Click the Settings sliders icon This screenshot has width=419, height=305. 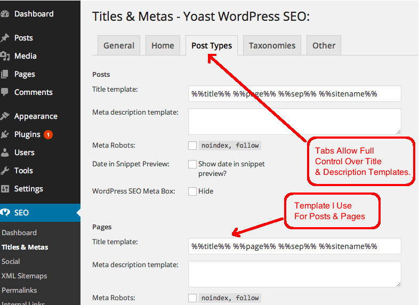[x=5, y=189]
